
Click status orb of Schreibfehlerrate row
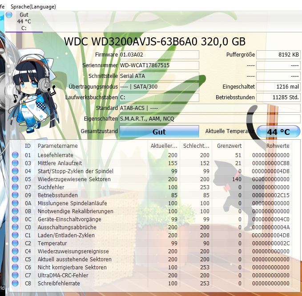coord(15,283)
